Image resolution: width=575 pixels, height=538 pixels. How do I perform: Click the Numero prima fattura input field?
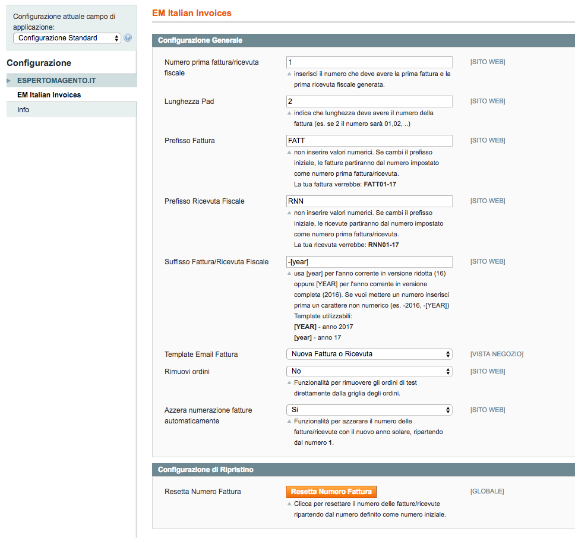(369, 62)
